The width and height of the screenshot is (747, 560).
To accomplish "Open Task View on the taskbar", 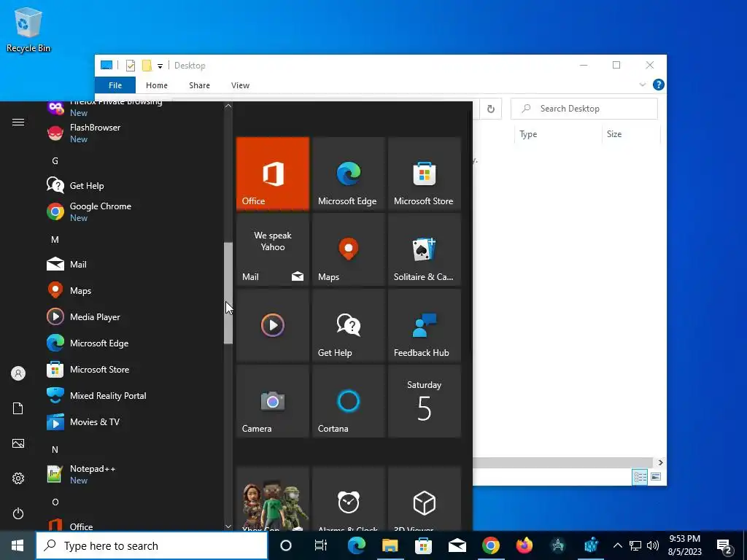I will 321,545.
